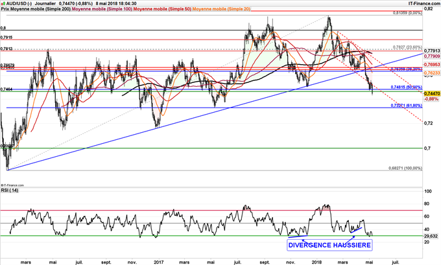The image size is (441, 265).
Task: Click the 0,7 price axis label
Action: click(x=427, y=148)
